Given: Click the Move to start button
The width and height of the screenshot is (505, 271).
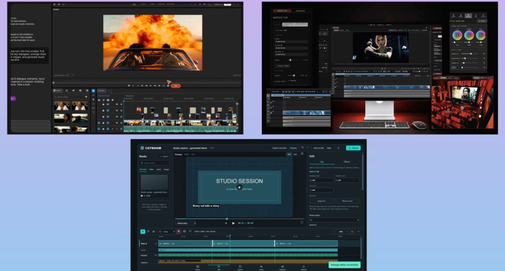Looking at the screenshot, I should click(347, 201).
